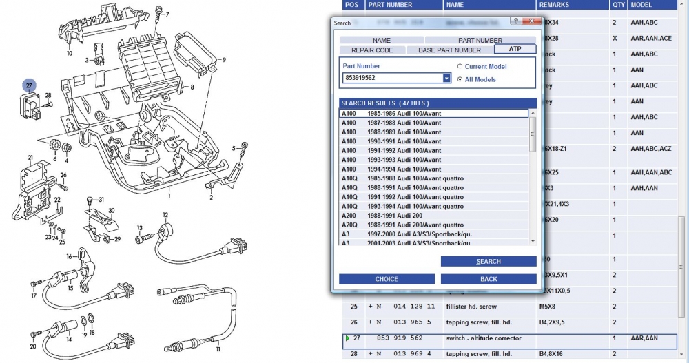Click callout number 12 knock sensor in diagram
689x363 pixels.
click(165, 215)
